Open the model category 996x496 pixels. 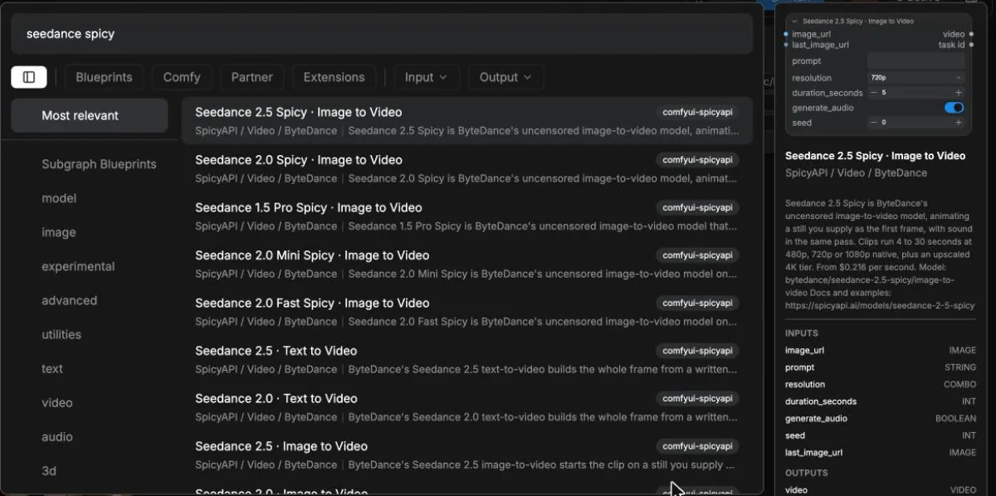pos(90,198)
